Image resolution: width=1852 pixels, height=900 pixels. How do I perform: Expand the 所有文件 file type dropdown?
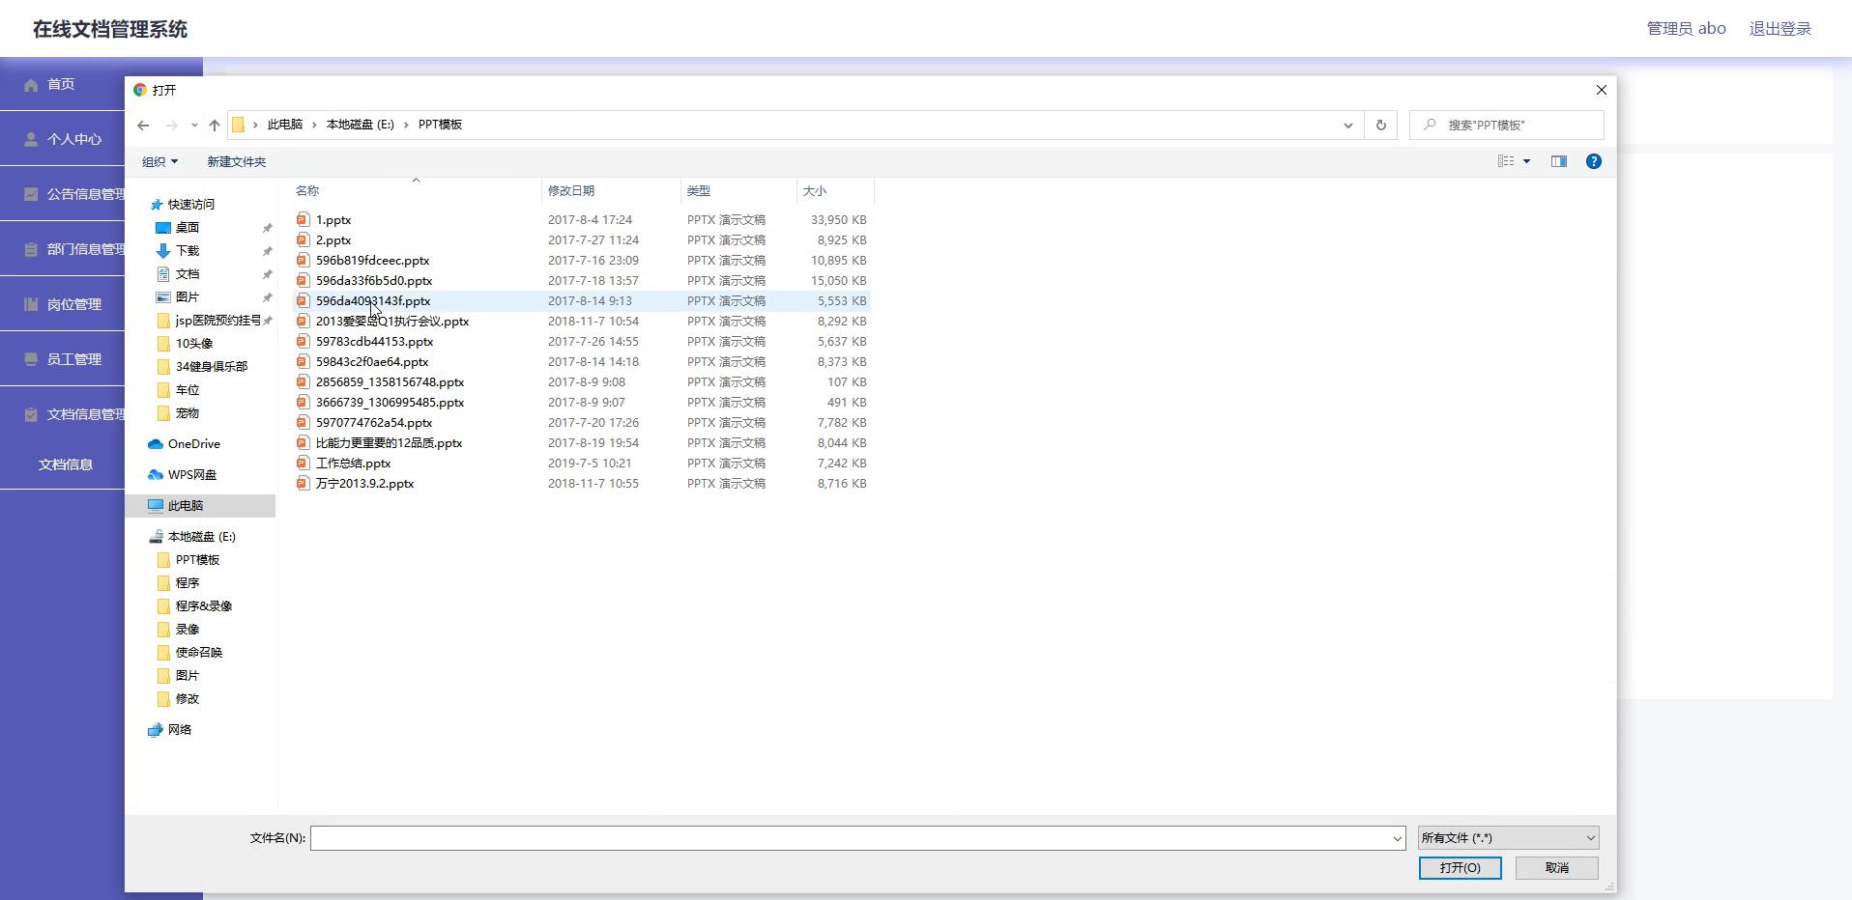click(x=1508, y=838)
